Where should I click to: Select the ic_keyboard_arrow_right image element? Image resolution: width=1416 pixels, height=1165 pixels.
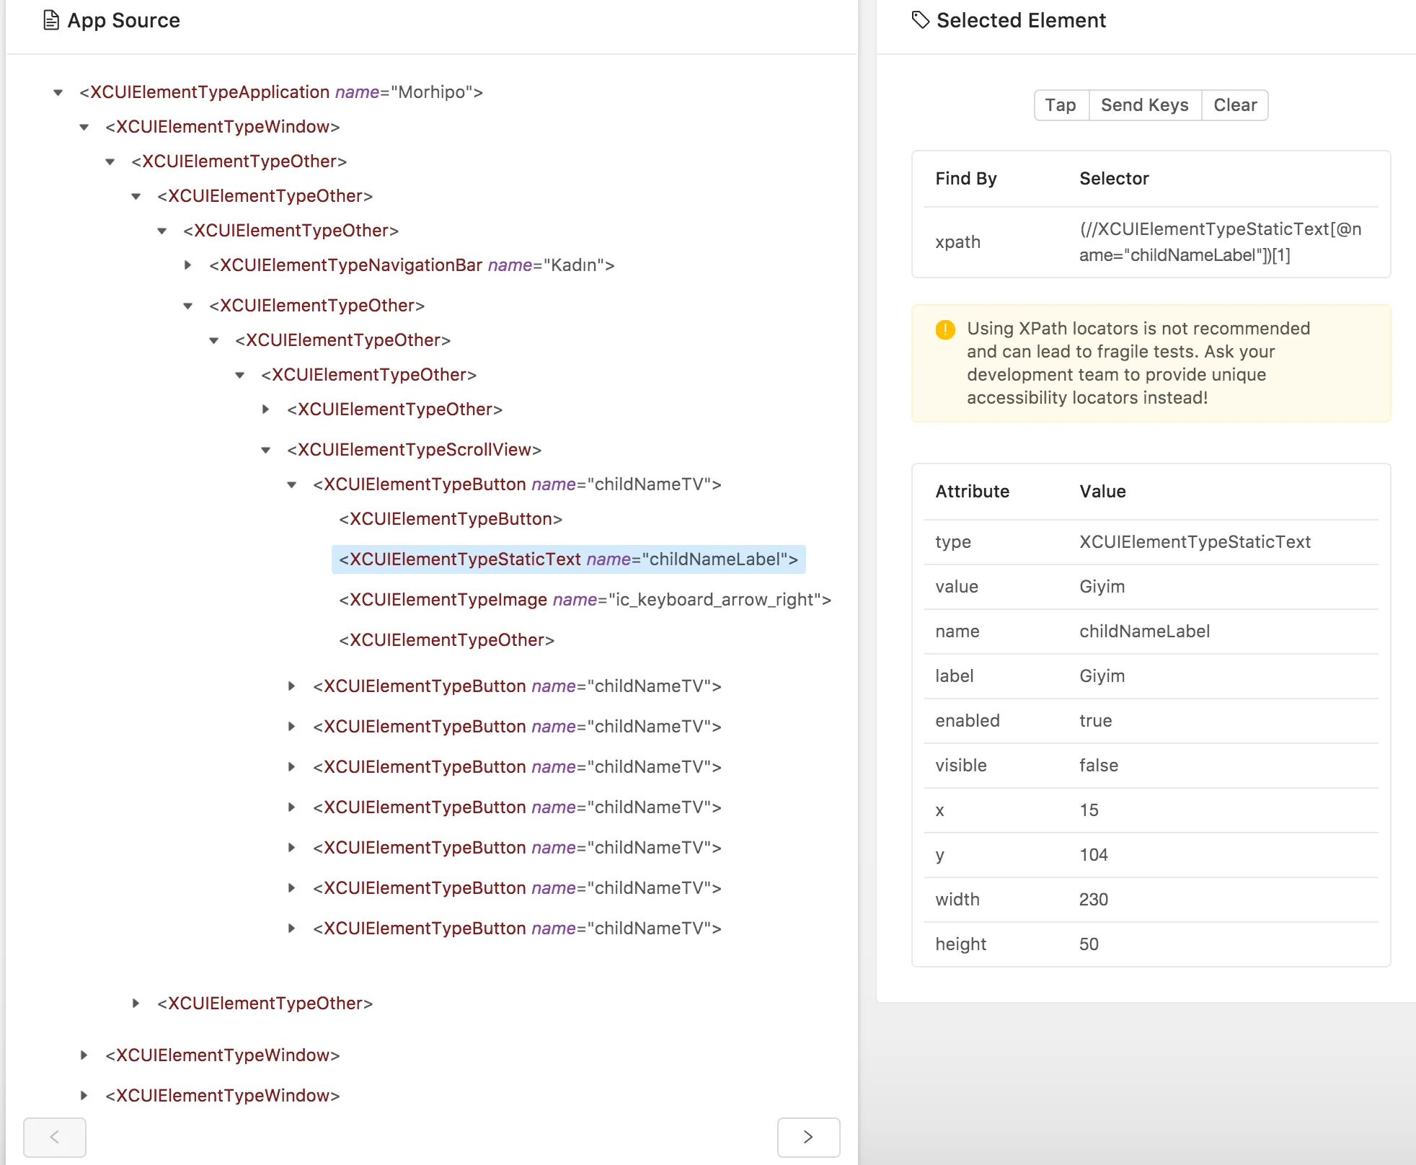585,600
